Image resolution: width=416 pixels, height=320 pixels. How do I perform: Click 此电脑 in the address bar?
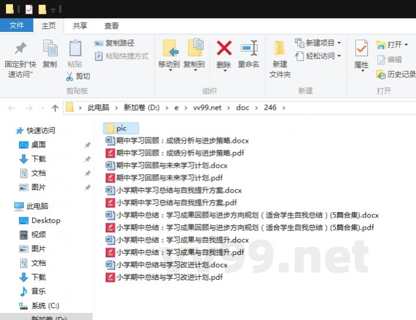[99, 108]
